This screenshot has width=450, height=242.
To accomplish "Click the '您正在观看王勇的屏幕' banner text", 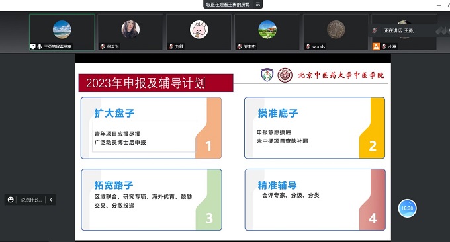I will click(x=228, y=5).
